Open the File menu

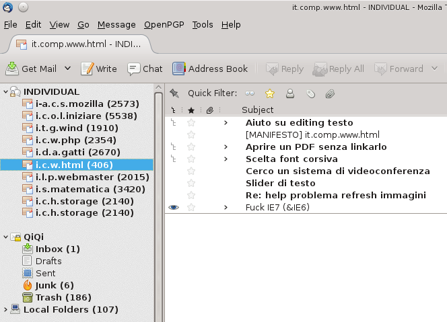click(x=11, y=25)
